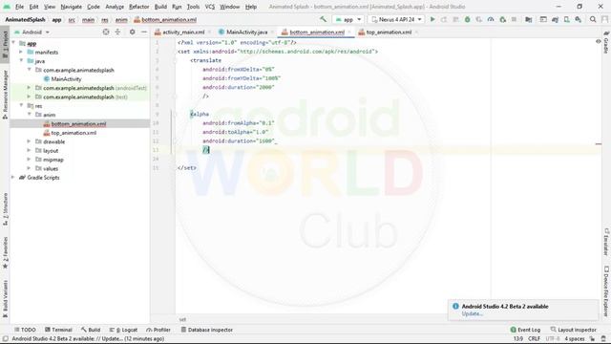
Task: Collapse the java folder
Action: [x=21, y=61]
